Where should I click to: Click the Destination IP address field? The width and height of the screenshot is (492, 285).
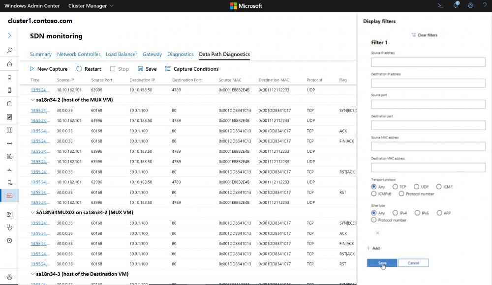tap(428, 83)
